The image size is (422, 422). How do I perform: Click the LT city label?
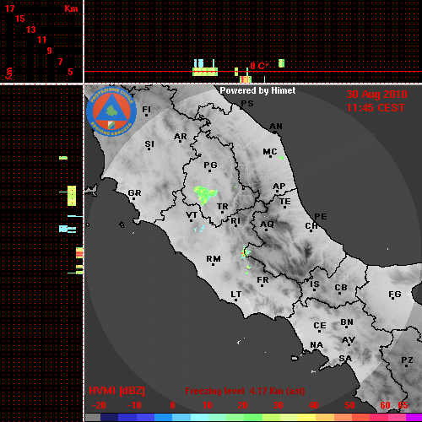coord(236,295)
